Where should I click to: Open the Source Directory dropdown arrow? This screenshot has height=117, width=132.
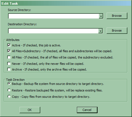click(x=101, y=16)
